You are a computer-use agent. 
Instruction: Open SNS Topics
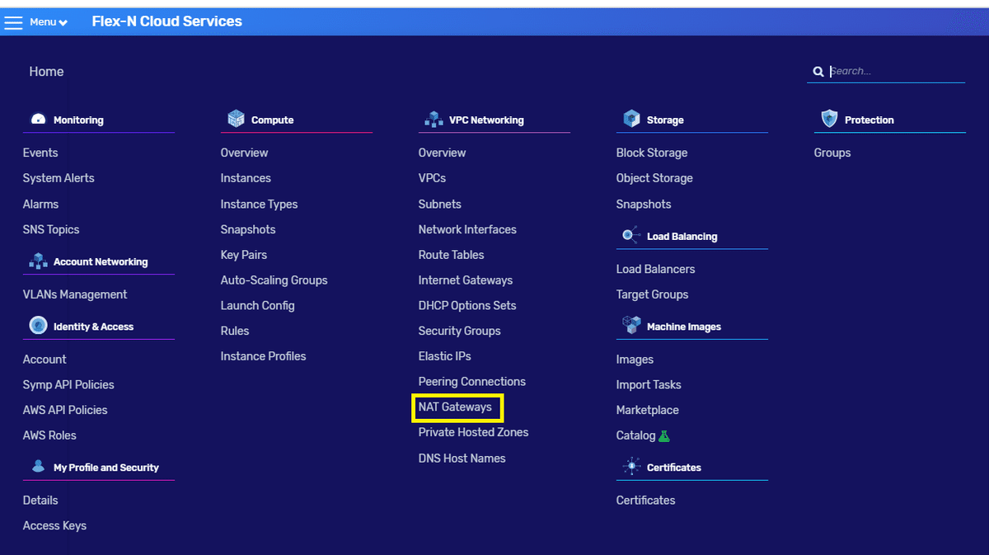[51, 229]
